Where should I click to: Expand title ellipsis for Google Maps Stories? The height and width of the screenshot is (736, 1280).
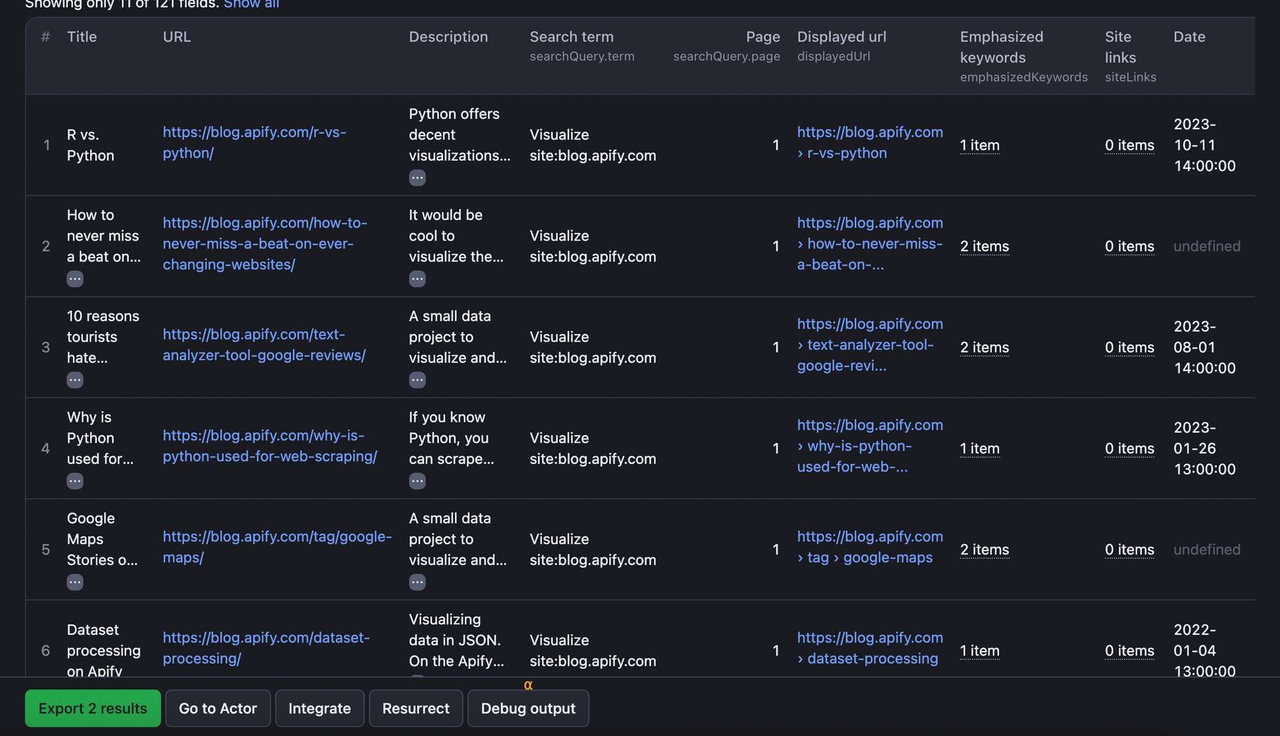pos(75,582)
